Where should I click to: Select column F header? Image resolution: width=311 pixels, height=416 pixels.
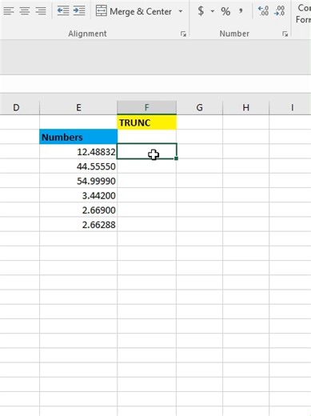pos(146,107)
